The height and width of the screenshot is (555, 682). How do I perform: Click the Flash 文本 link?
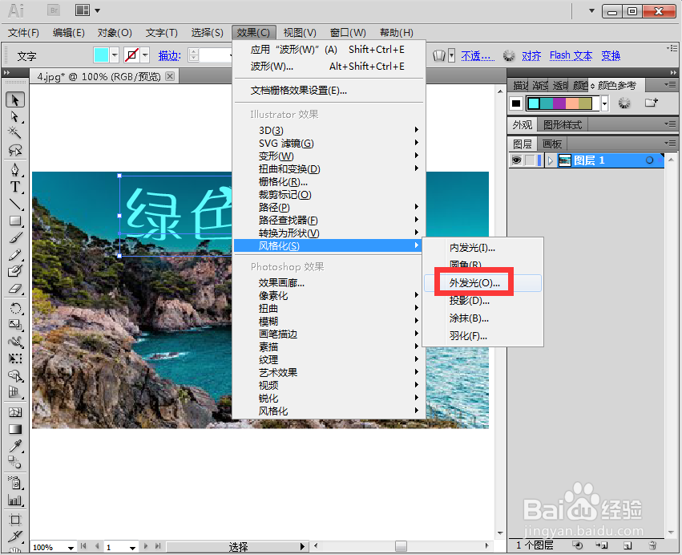pyautogui.click(x=571, y=55)
